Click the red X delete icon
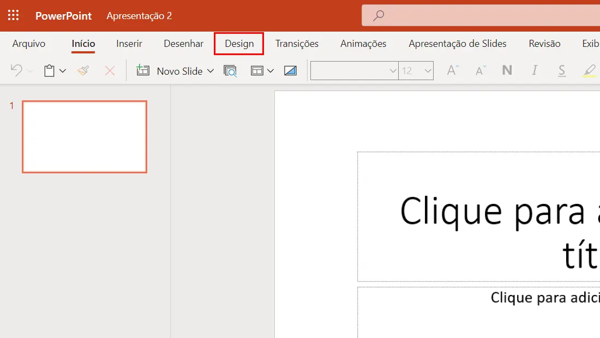This screenshot has height=338, width=600. 110,71
